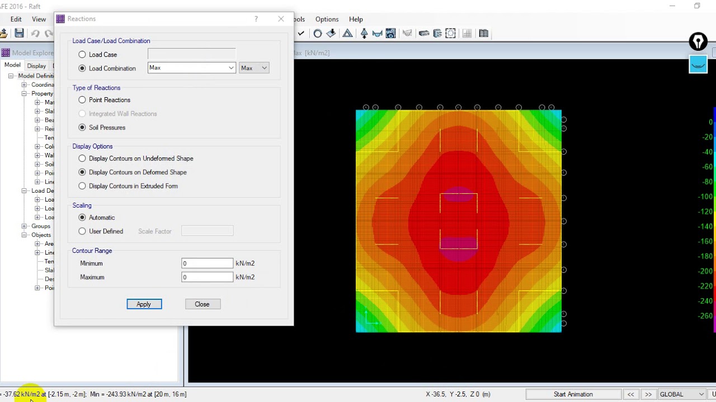This screenshot has width=716, height=402.
Task: Click the greyed grid toolbar icon
Action: [467, 33]
